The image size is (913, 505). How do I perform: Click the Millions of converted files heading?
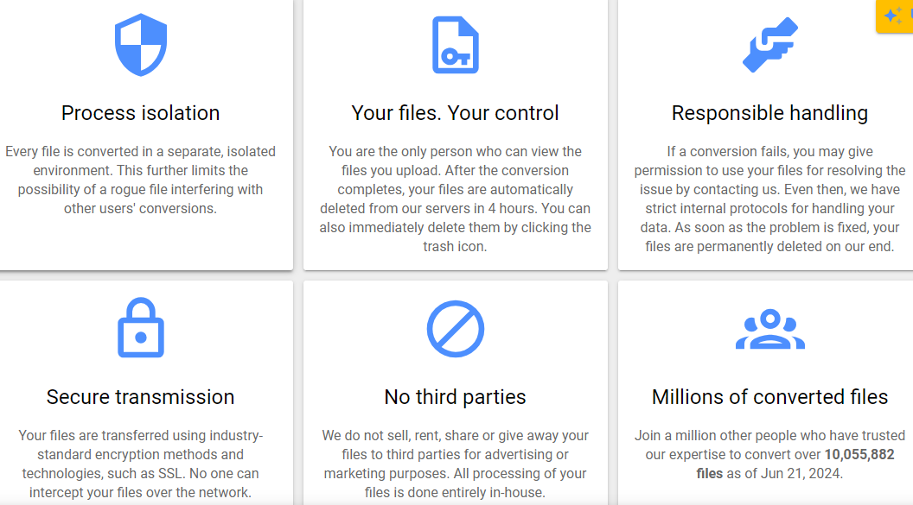tap(769, 397)
